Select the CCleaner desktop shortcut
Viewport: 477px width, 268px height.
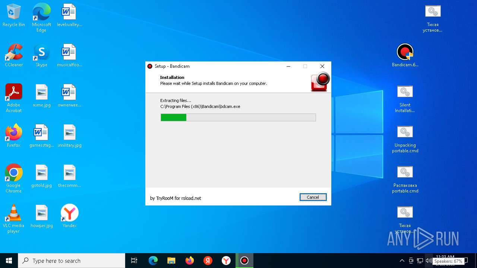coord(14,55)
